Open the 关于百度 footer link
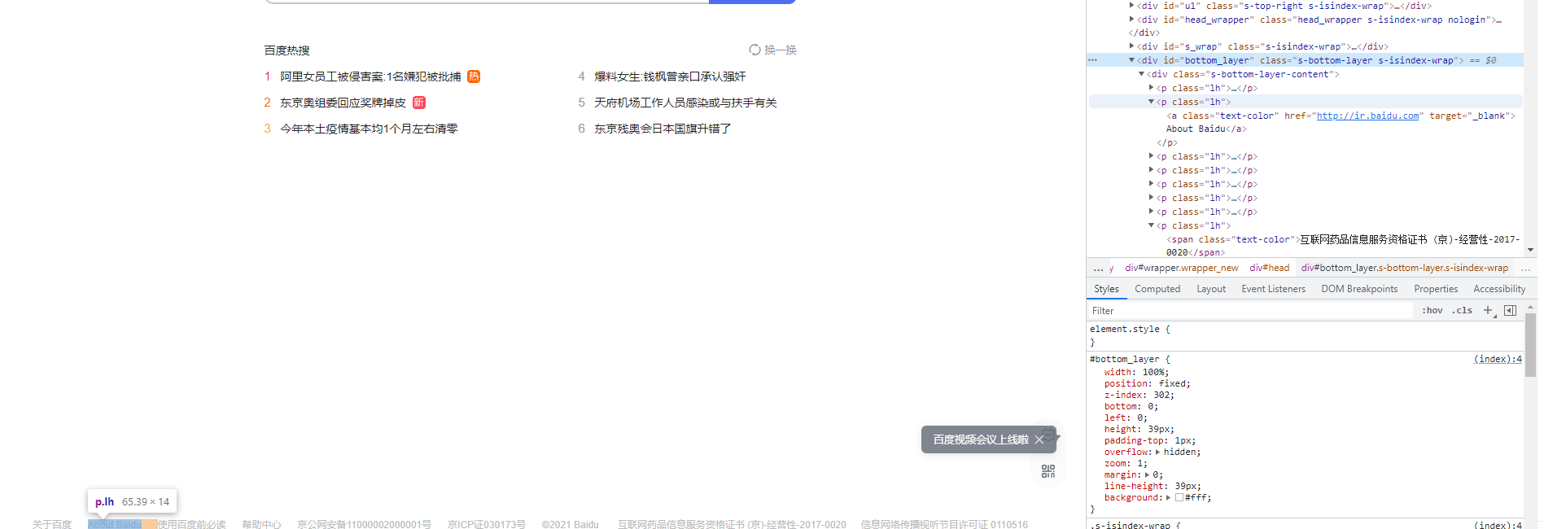This screenshot has width=1544, height=529. point(52,524)
